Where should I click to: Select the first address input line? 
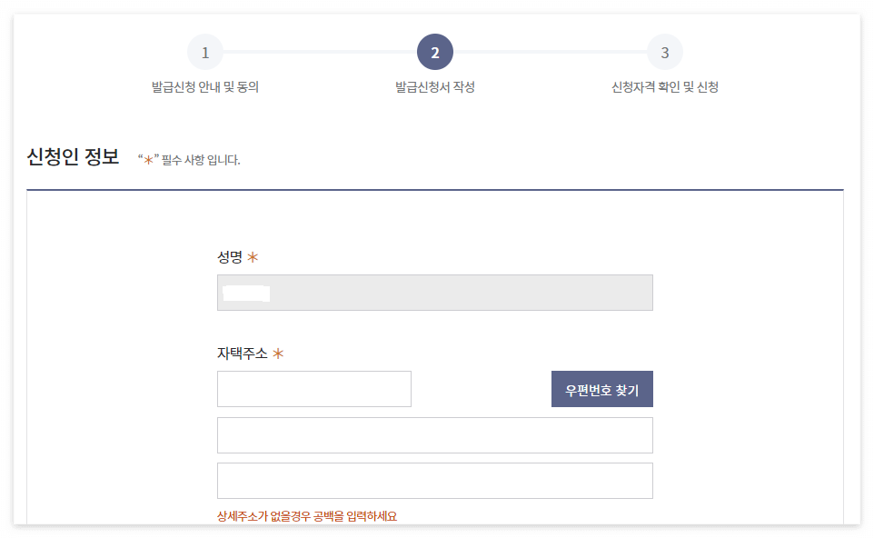[x=434, y=434]
